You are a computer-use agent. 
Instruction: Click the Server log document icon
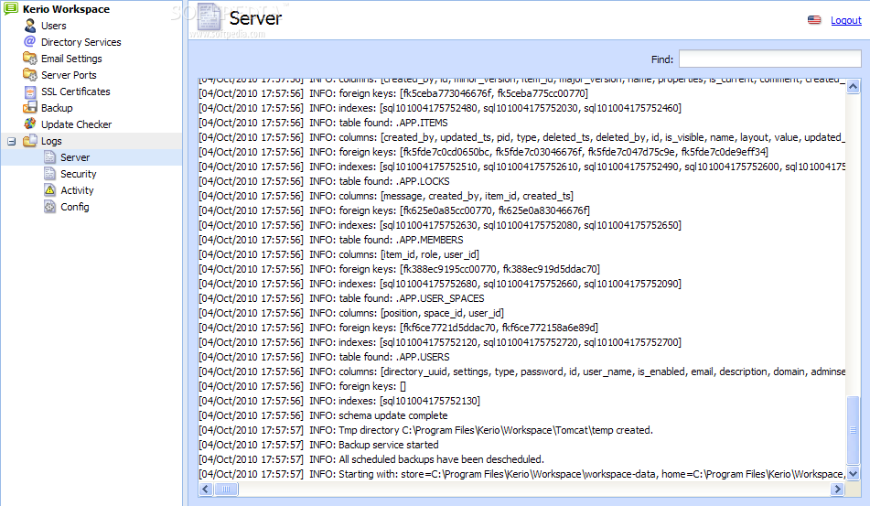50,157
